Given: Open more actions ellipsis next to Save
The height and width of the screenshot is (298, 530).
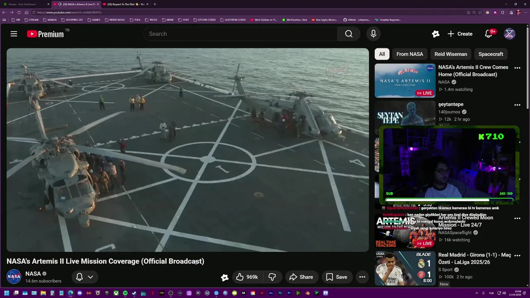Looking at the screenshot, I should pos(362,277).
